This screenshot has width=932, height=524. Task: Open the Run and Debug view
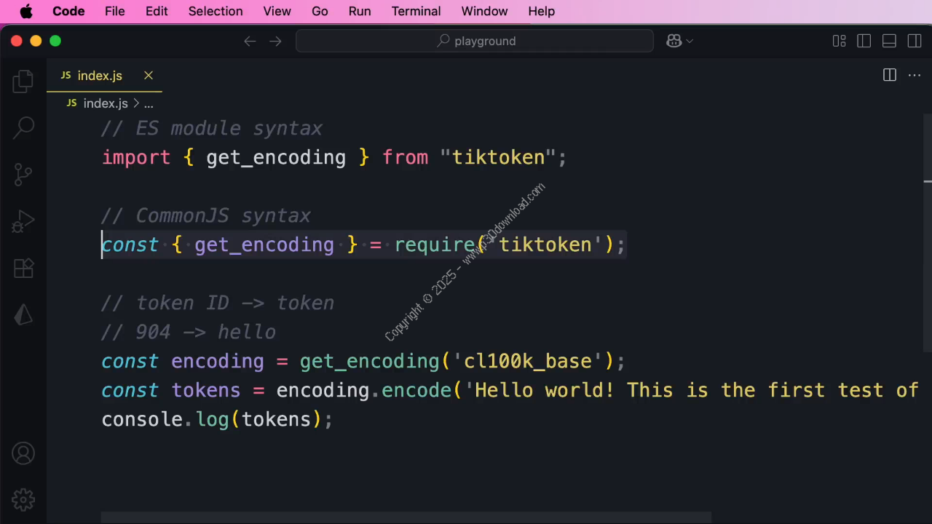tap(23, 221)
